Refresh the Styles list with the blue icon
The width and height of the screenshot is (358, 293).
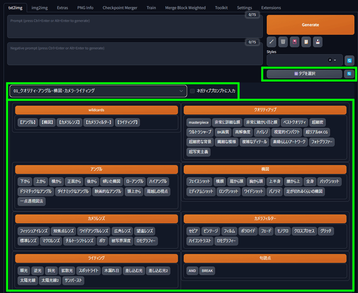point(349,60)
